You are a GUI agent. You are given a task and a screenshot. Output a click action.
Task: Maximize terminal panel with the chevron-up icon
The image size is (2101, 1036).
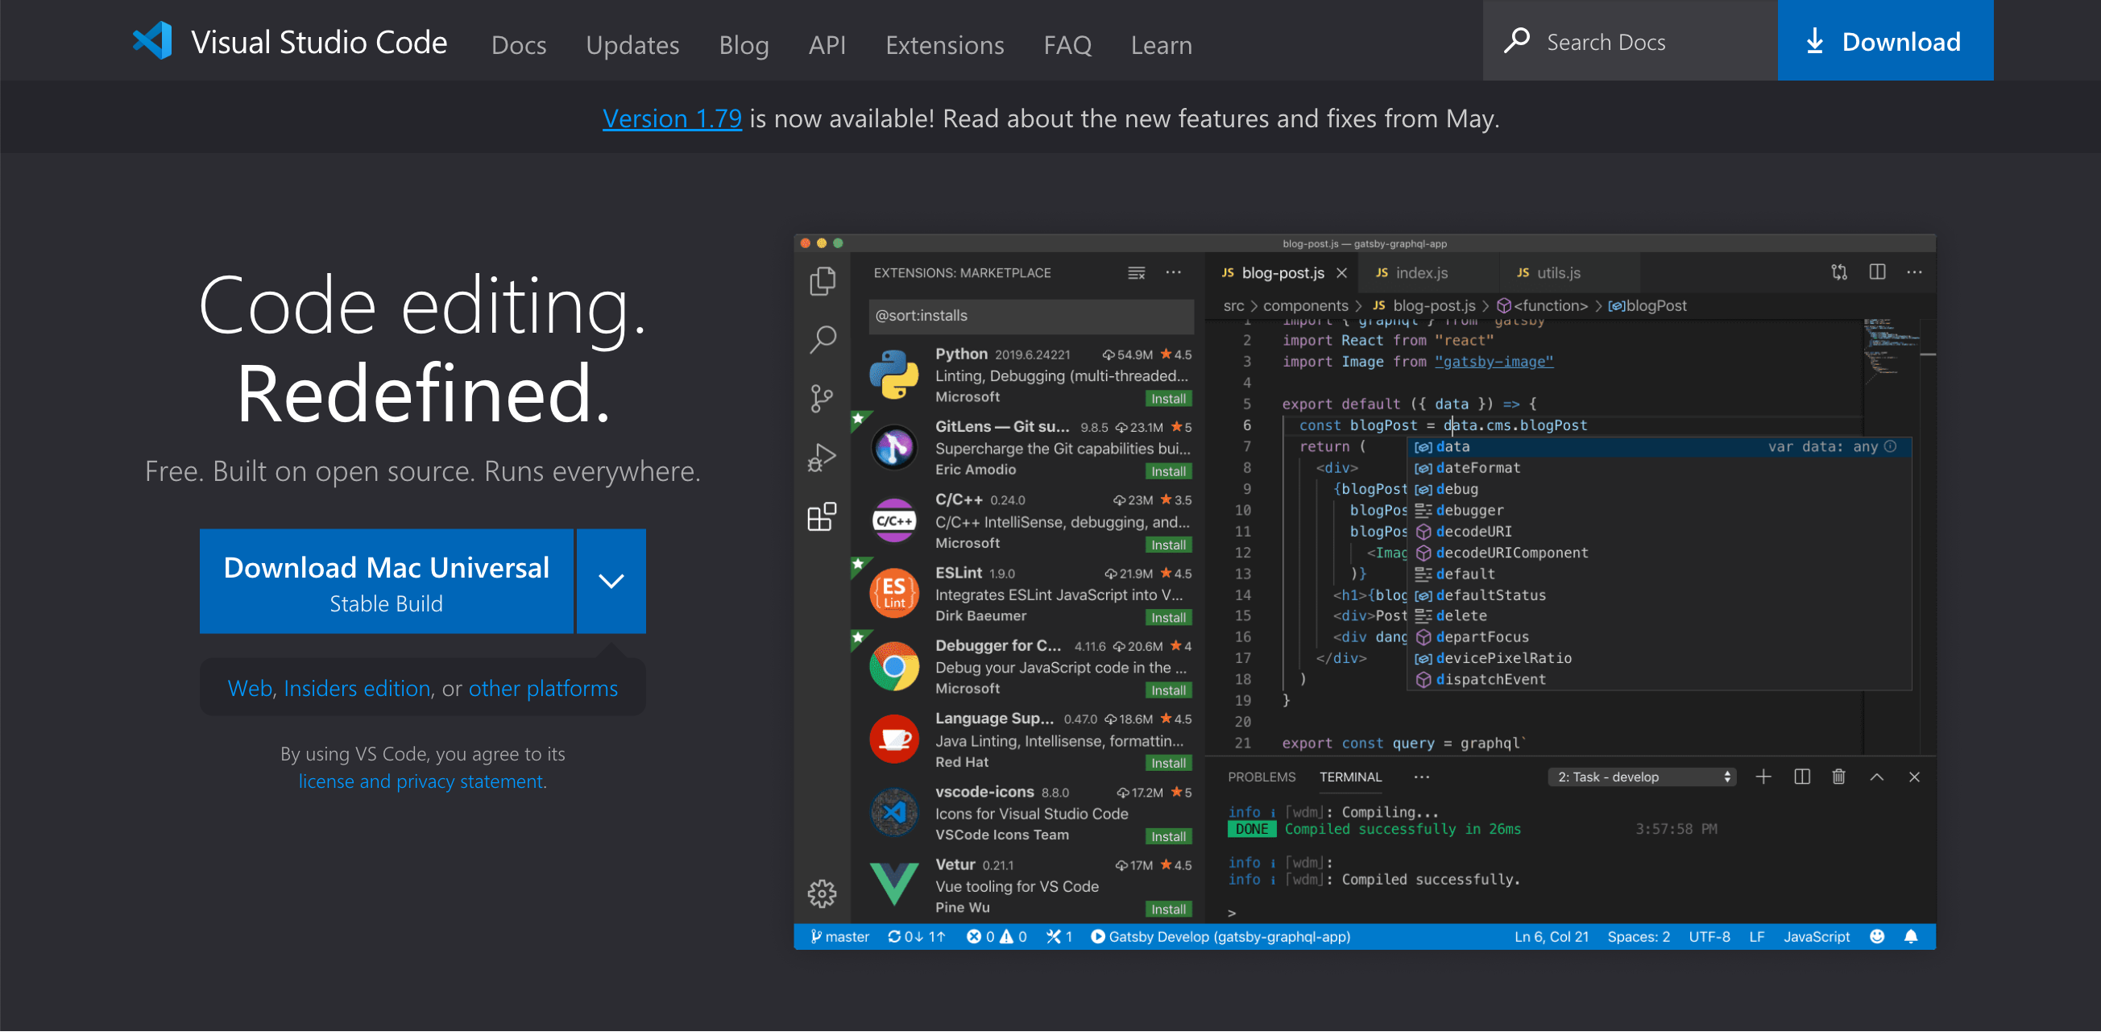pos(1877,777)
